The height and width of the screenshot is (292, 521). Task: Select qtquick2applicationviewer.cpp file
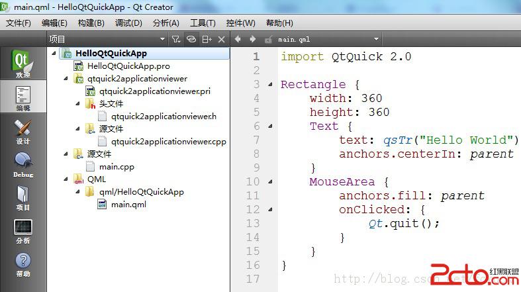coord(168,142)
